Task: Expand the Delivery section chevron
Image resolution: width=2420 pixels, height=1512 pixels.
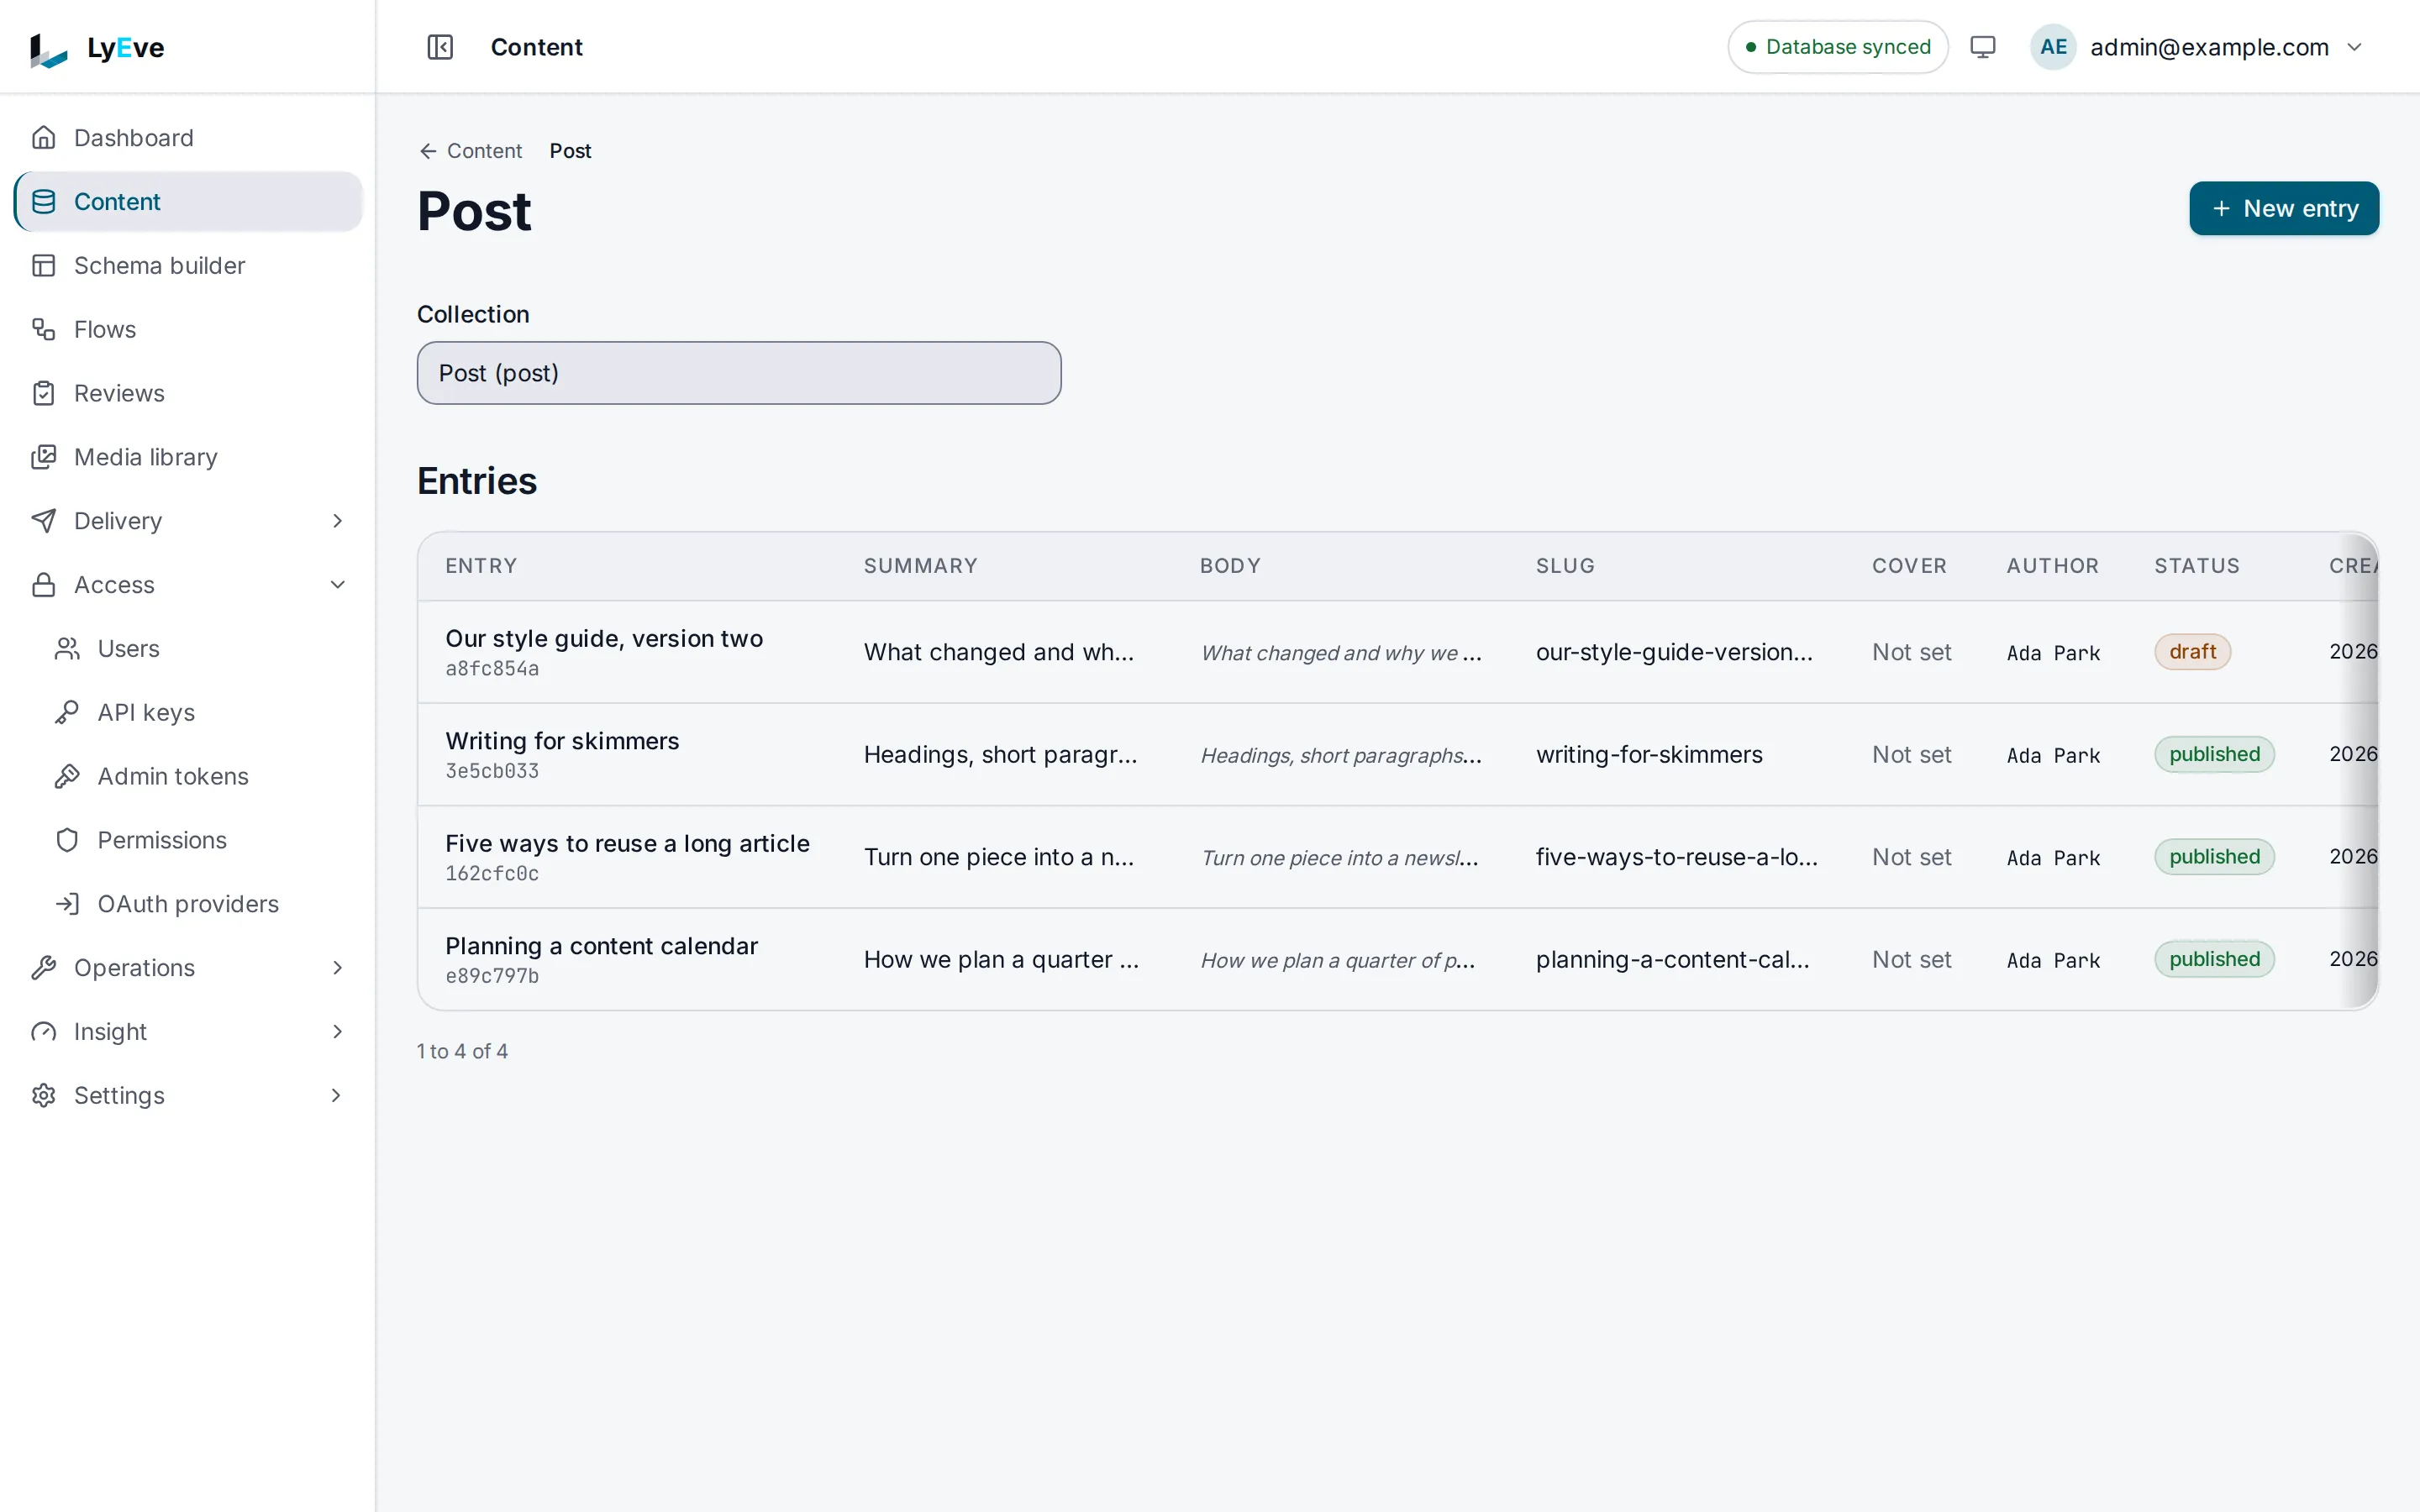Action: point(337,520)
